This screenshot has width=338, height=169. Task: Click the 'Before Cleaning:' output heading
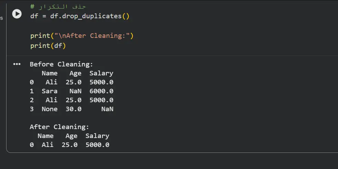[61, 64]
